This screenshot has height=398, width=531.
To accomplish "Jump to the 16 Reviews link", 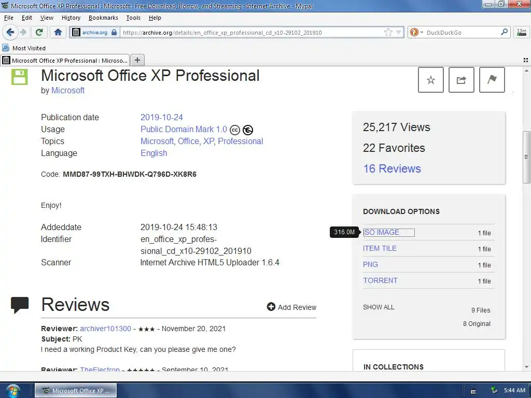I will (392, 168).
